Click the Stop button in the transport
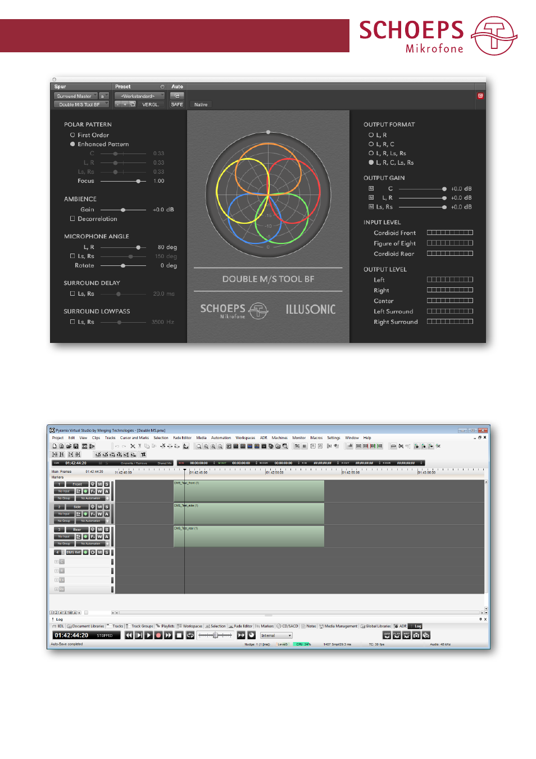This screenshot has height=759, width=536. click(x=179, y=635)
